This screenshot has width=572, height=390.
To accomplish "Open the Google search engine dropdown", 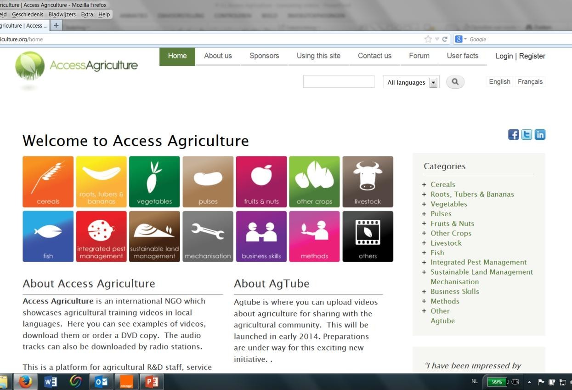I will point(461,39).
